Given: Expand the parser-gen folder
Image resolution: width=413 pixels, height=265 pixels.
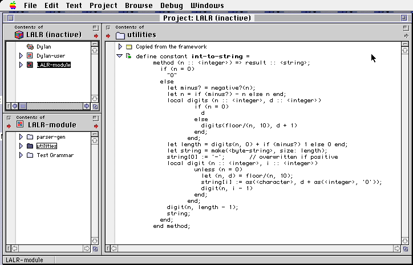Looking at the screenshot, I should click(x=21, y=137).
